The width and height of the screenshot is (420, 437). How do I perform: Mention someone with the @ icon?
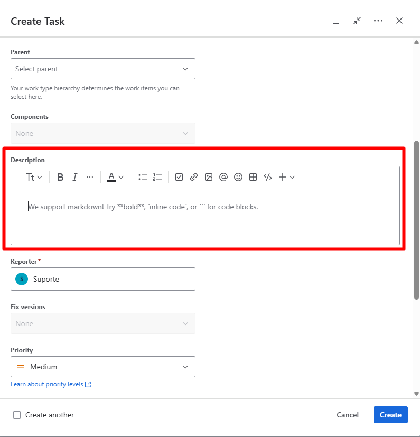click(223, 177)
